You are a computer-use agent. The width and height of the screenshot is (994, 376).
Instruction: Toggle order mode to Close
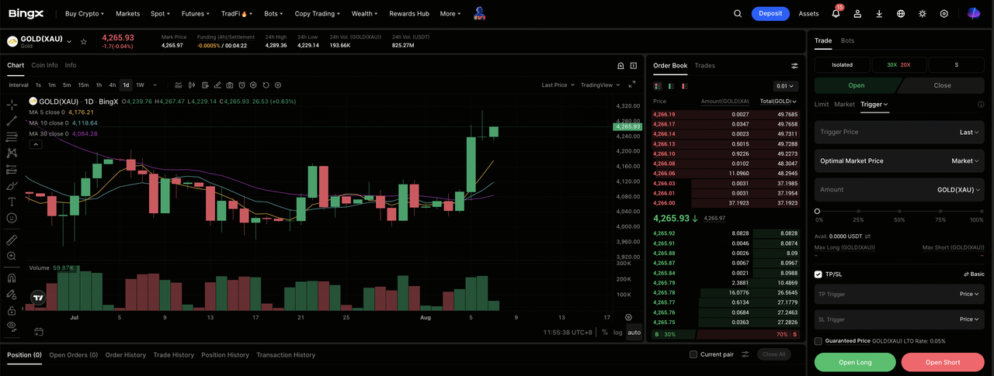point(942,85)
